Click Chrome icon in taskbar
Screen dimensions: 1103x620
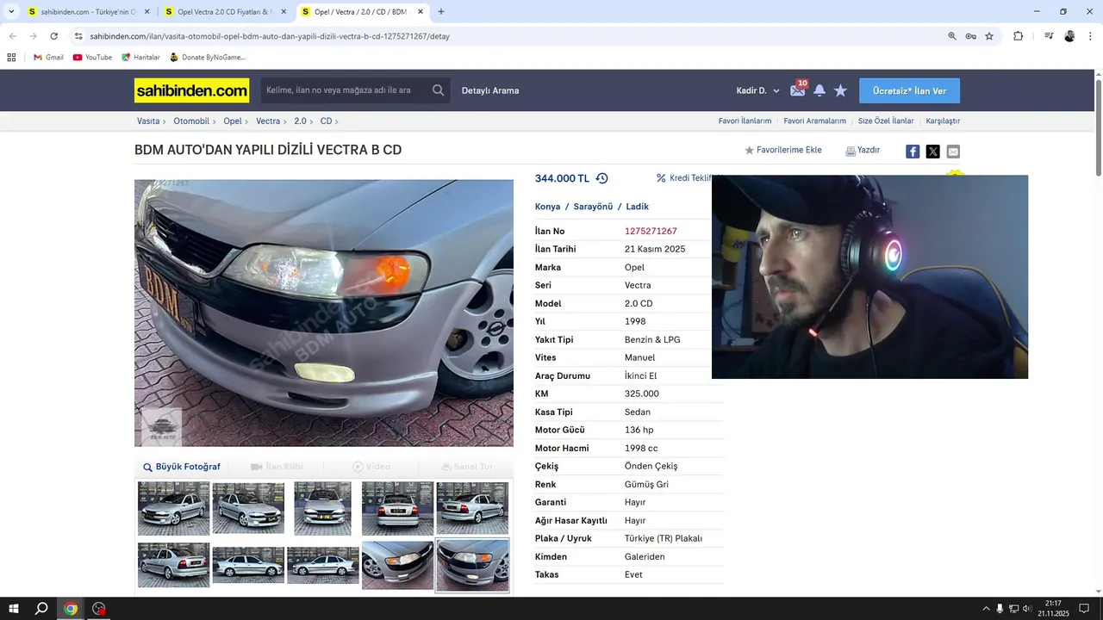(x=71, y=609)
